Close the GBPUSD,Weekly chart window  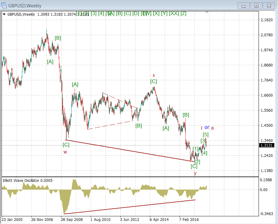click(269, 6)
